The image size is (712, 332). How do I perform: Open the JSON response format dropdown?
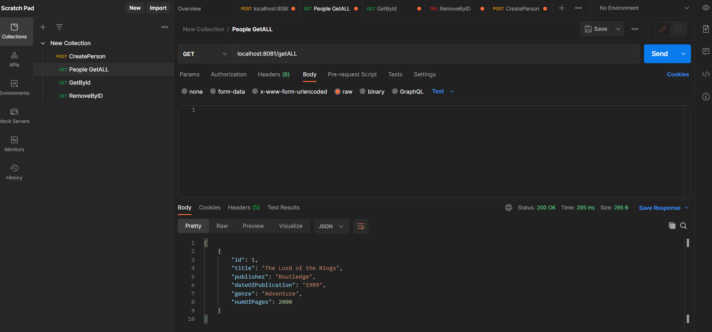(x=332, y=226)
